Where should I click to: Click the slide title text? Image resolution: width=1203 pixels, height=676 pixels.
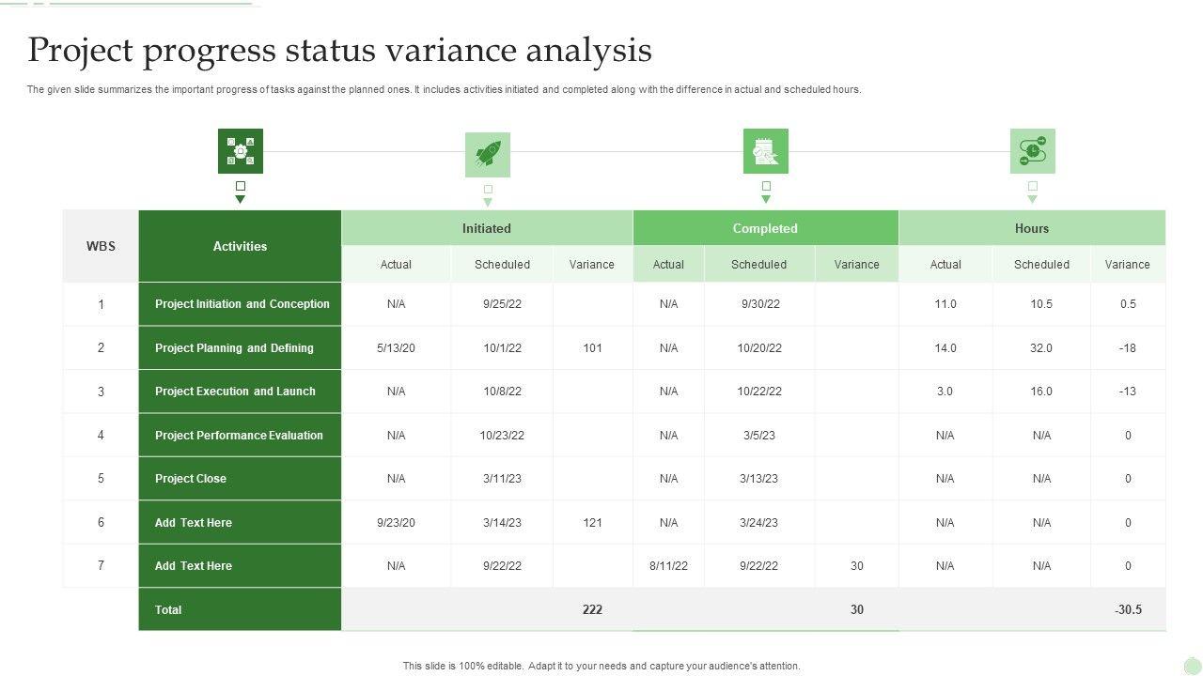[x=339, y=50]
